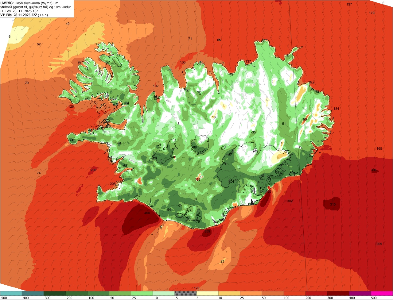Click the 'IT: Fös. 28. 11. 2025 18Z' line

click(20, 11)
